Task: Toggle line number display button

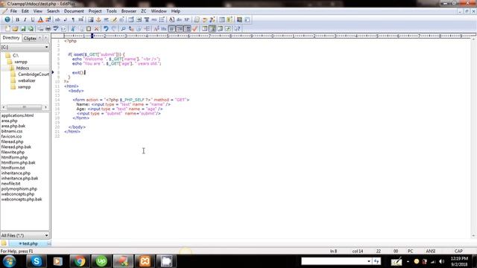Action: coord(180,28)
